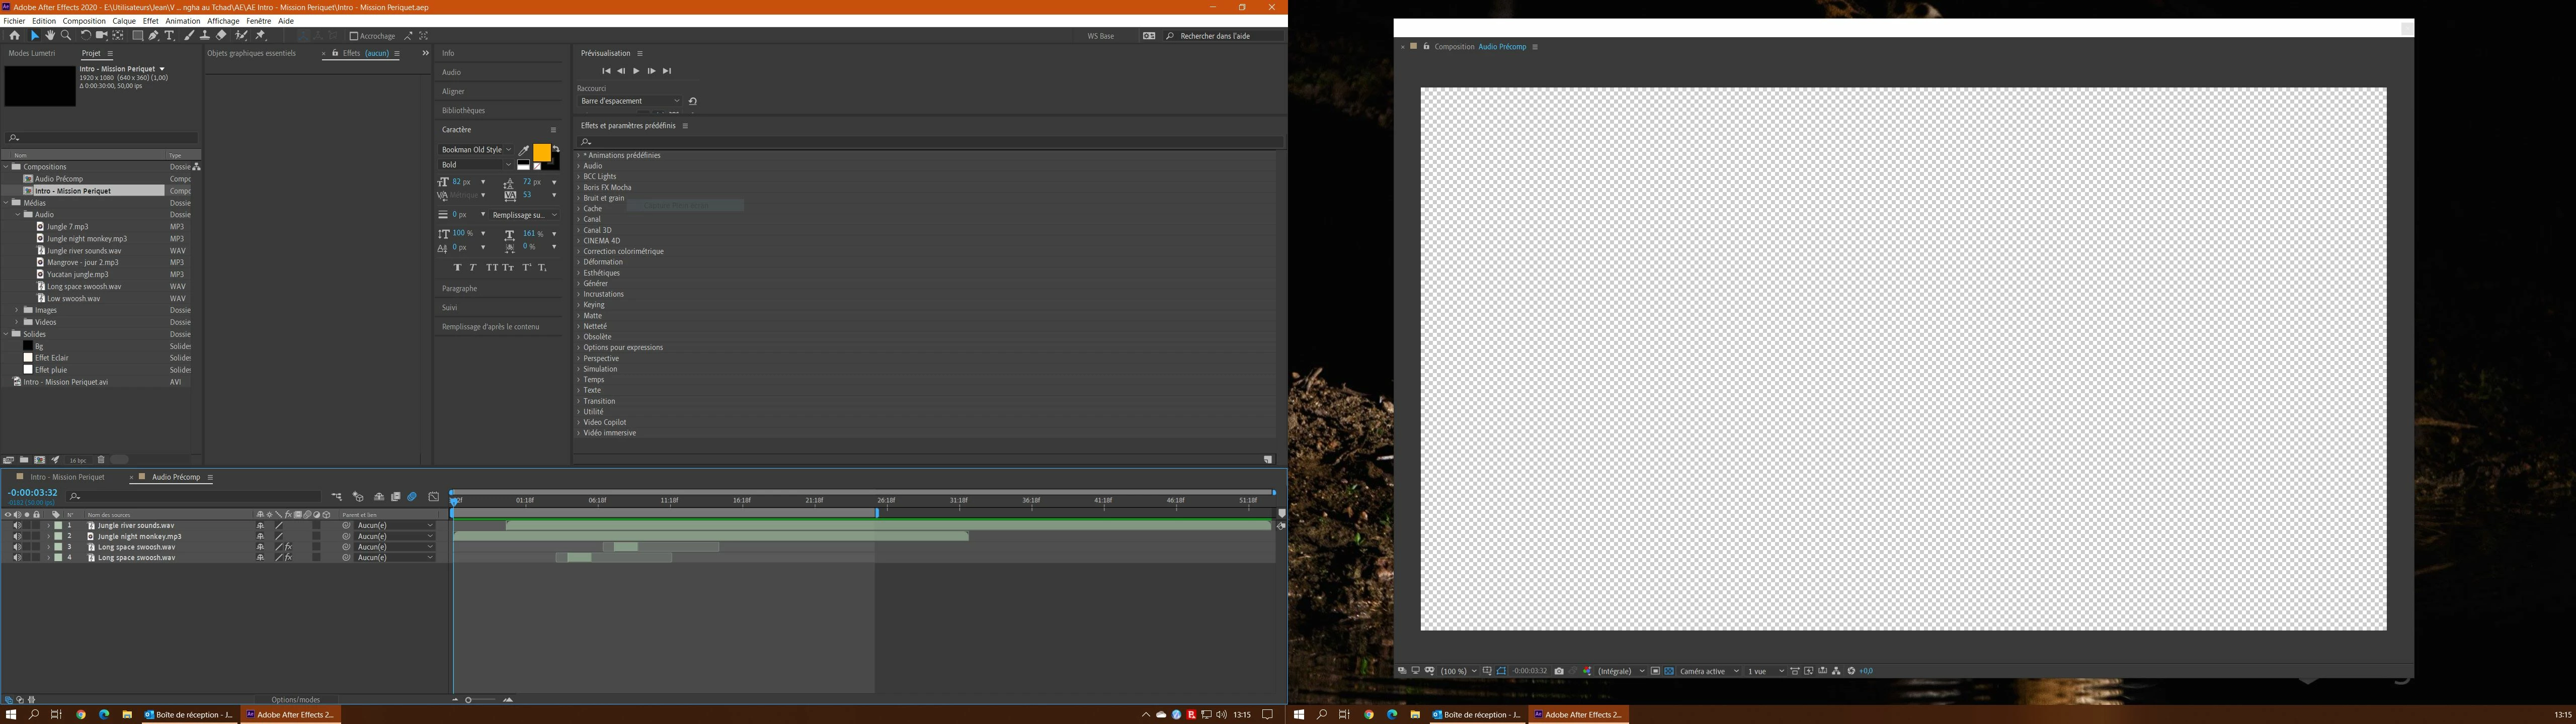
Task: Enable the Accrochage snapping checkbox
Action: click(354, 36)
